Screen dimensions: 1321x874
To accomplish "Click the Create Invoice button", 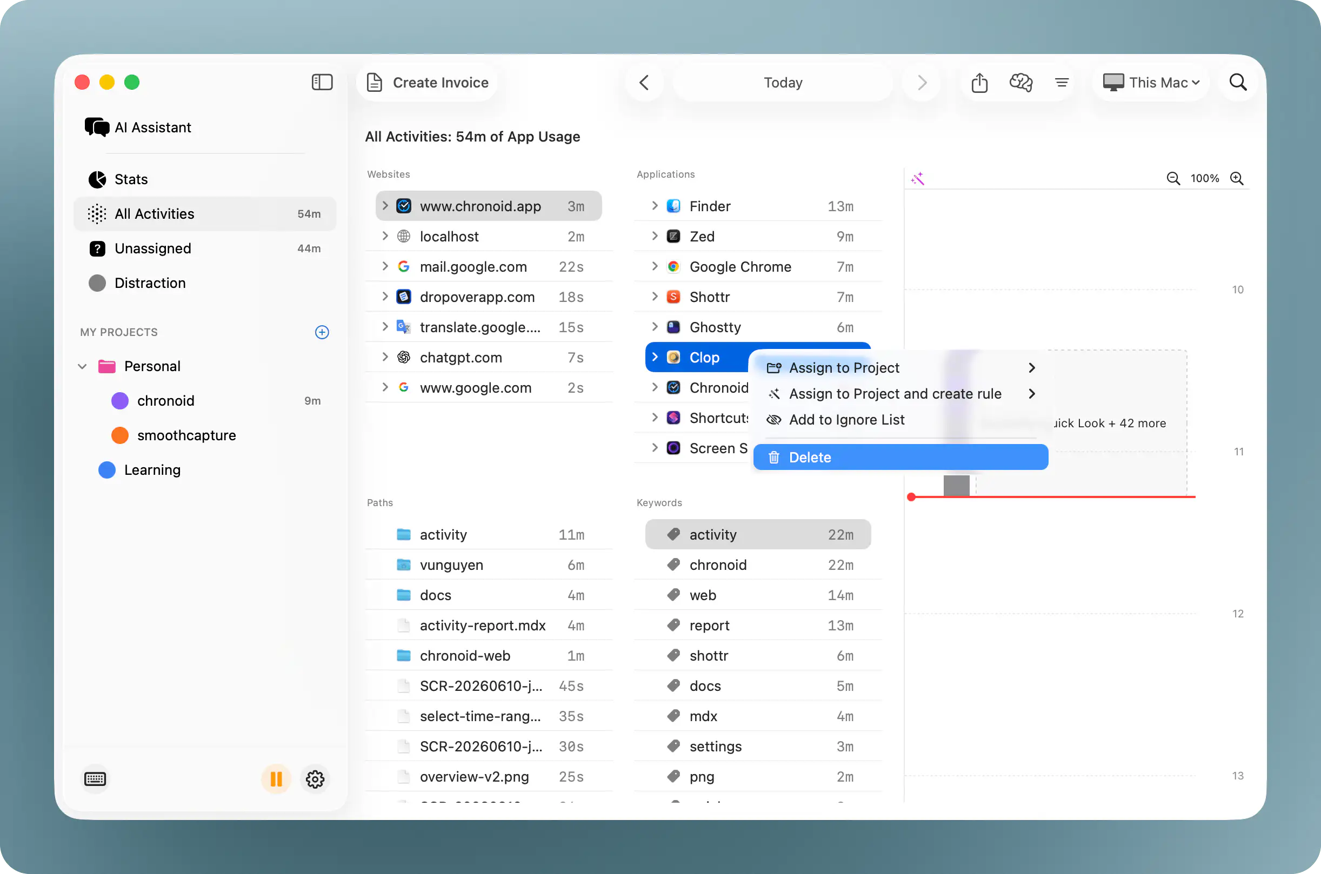I will [x=427, y=83].
